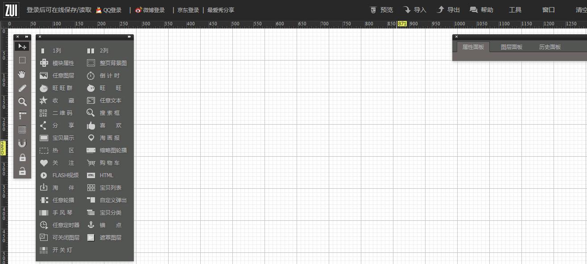587x264 pixels.
Task: Add 购物车 shopping cart widget
Action: 104,163
